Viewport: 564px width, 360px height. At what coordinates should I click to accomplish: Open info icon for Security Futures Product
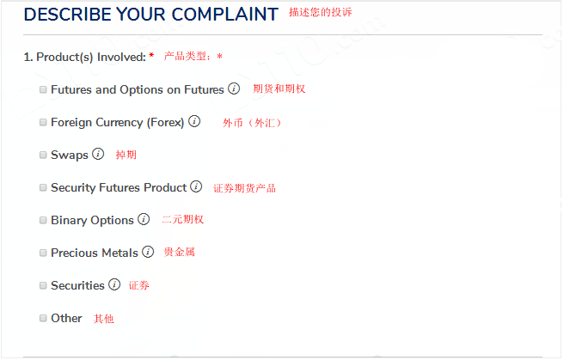tap(196, 186)
